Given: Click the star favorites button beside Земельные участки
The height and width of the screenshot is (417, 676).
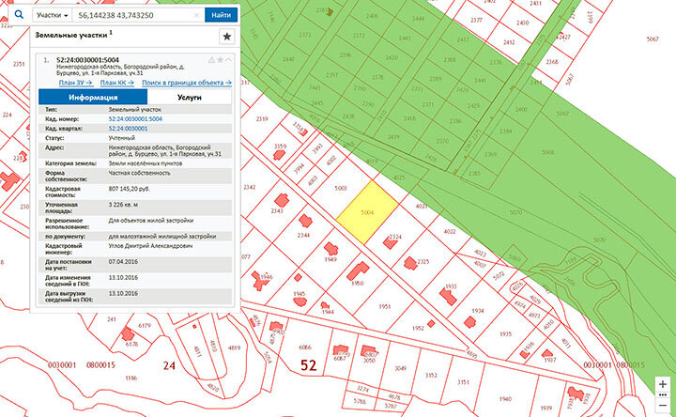Looking at the screenshot, I should tap(227, 37).
